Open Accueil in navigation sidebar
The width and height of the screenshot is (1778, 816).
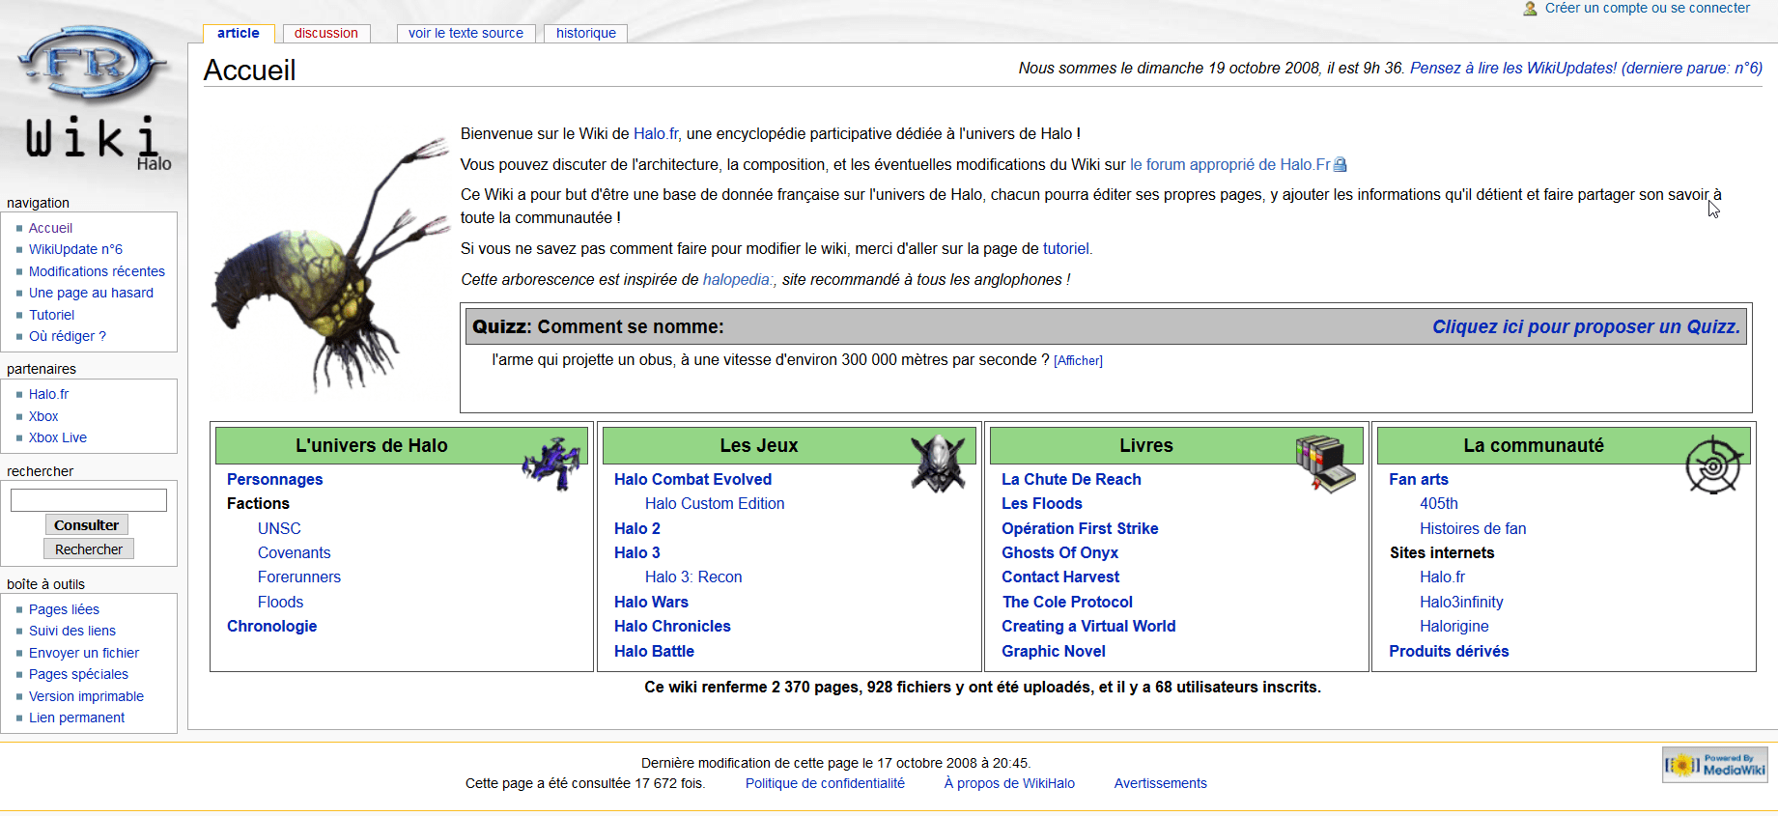[x=50, y=228]
